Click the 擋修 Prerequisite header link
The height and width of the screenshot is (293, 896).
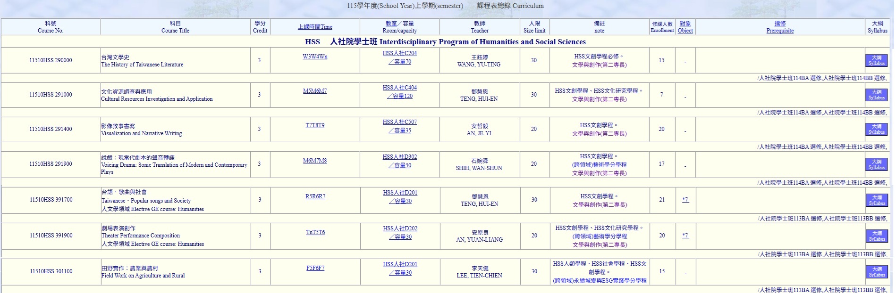780,27
